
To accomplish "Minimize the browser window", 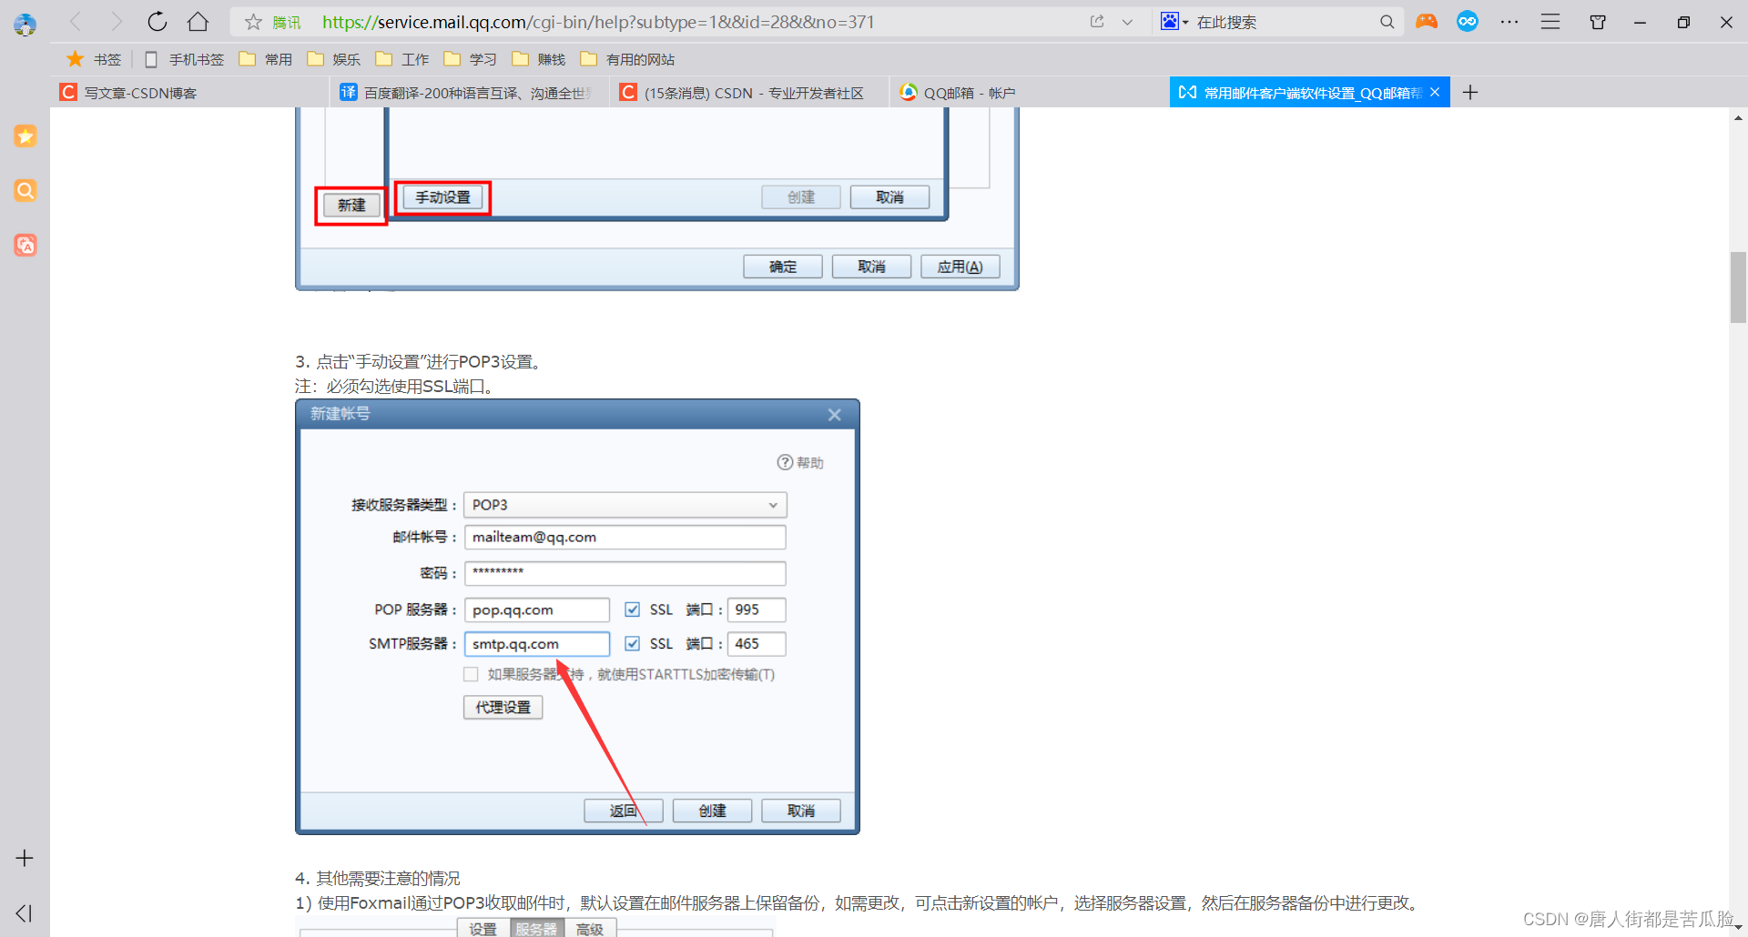I will 1640,22.
